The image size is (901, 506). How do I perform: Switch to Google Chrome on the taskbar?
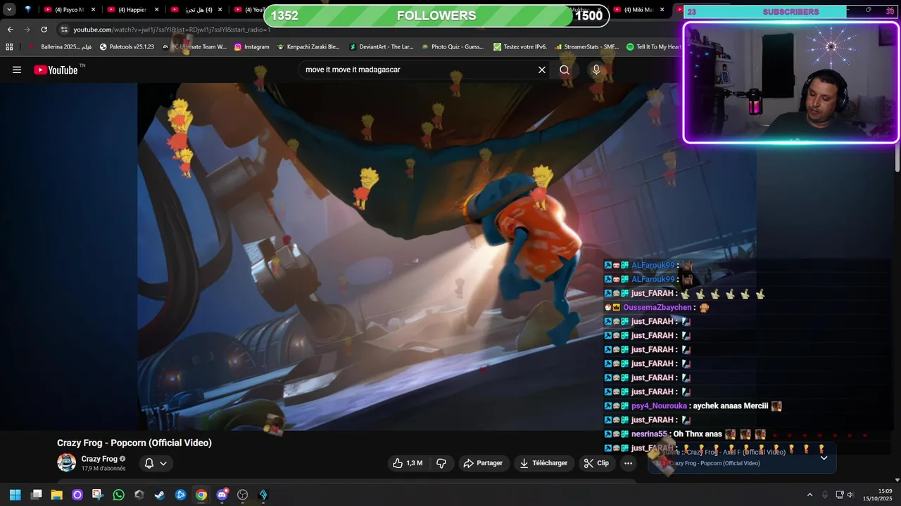pos(201,495)
